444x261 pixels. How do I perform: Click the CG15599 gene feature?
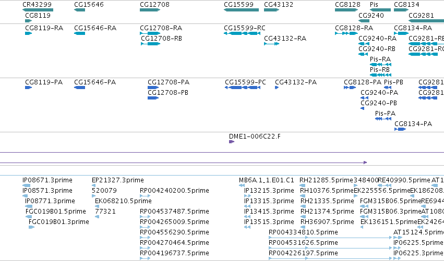241,10
